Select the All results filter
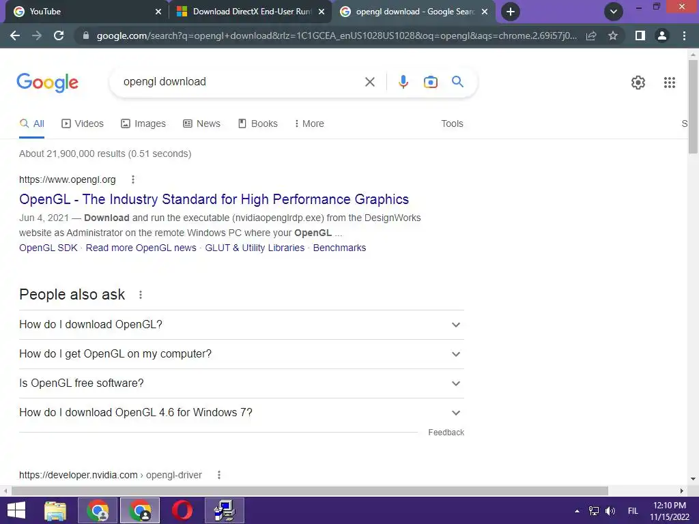699x524 pixels. tap(31, 123)
